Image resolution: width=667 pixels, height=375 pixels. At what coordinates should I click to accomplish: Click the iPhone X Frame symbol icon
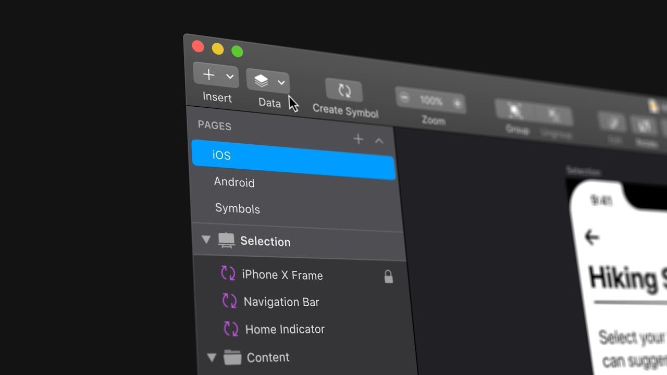coord(228,273)
